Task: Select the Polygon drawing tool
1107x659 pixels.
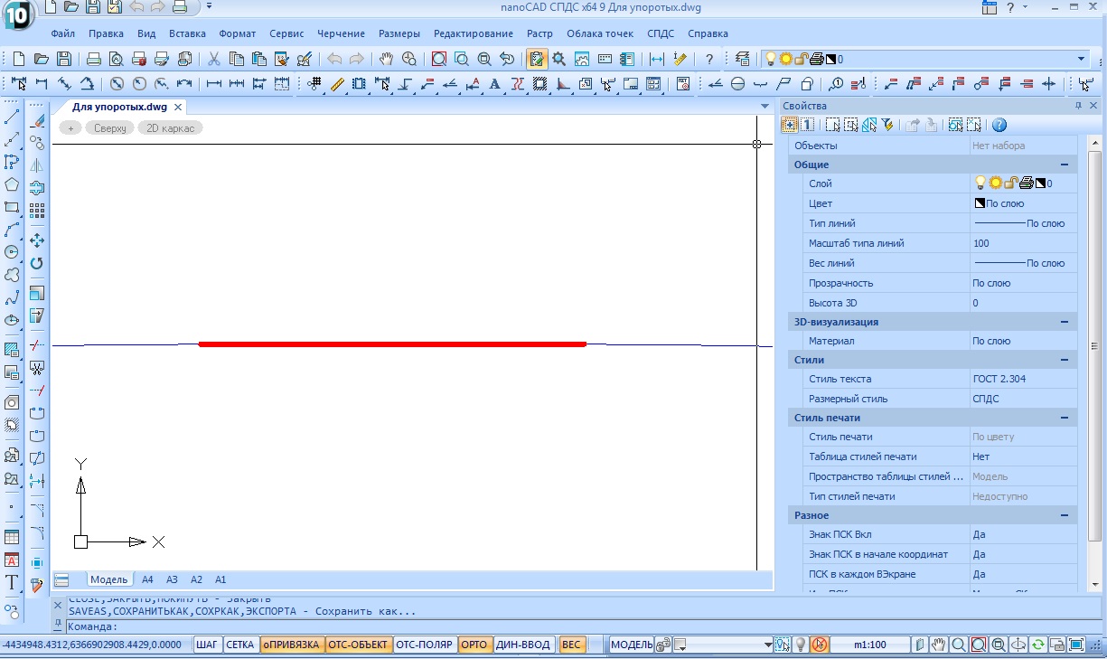Action: pos(12,184)
